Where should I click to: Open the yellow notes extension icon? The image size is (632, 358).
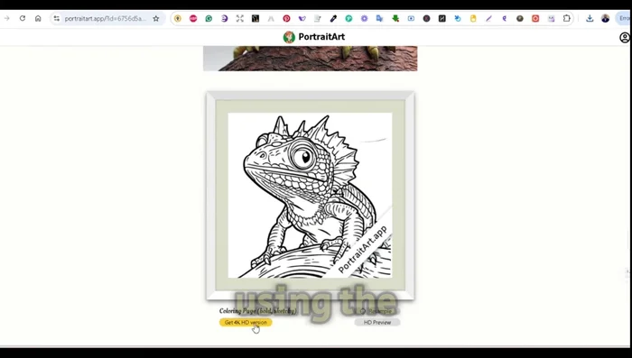pos(473,19)
